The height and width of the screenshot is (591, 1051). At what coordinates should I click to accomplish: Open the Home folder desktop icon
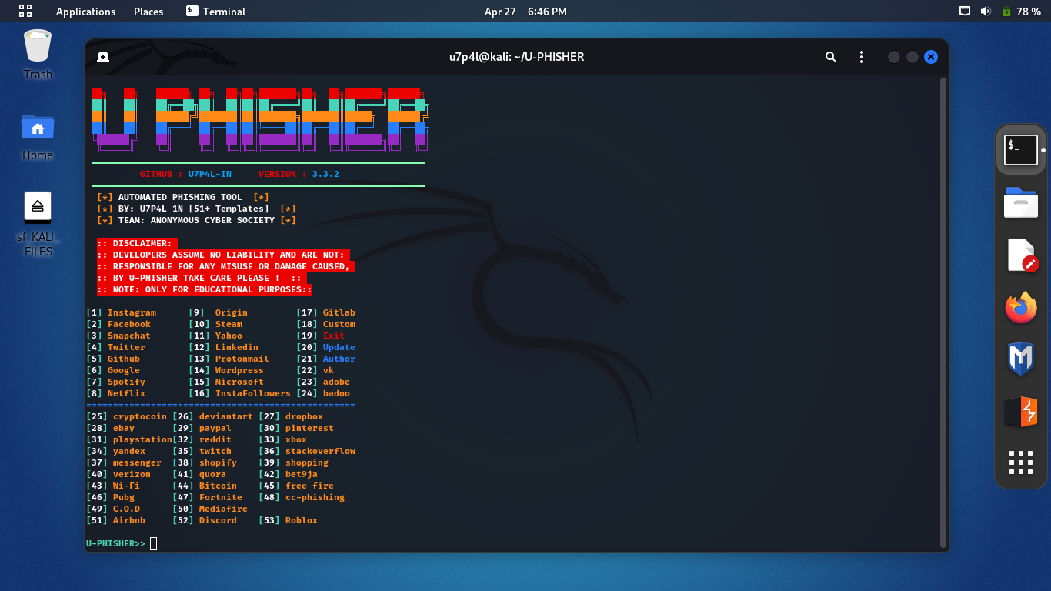click(x=38, y=136)
